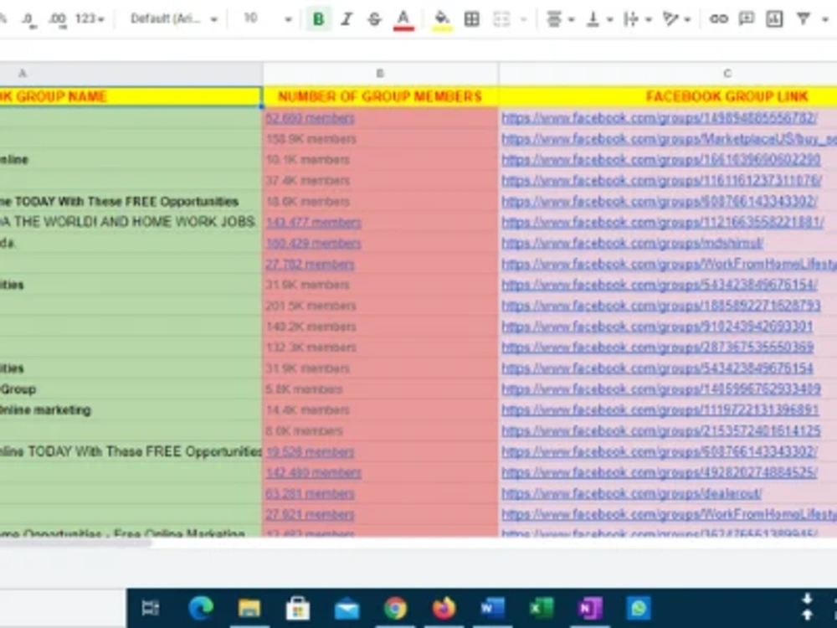Viewport: 837px width, 628px height.
Task: Click the 63,281 members link
Action: click(x=310, y=494)
